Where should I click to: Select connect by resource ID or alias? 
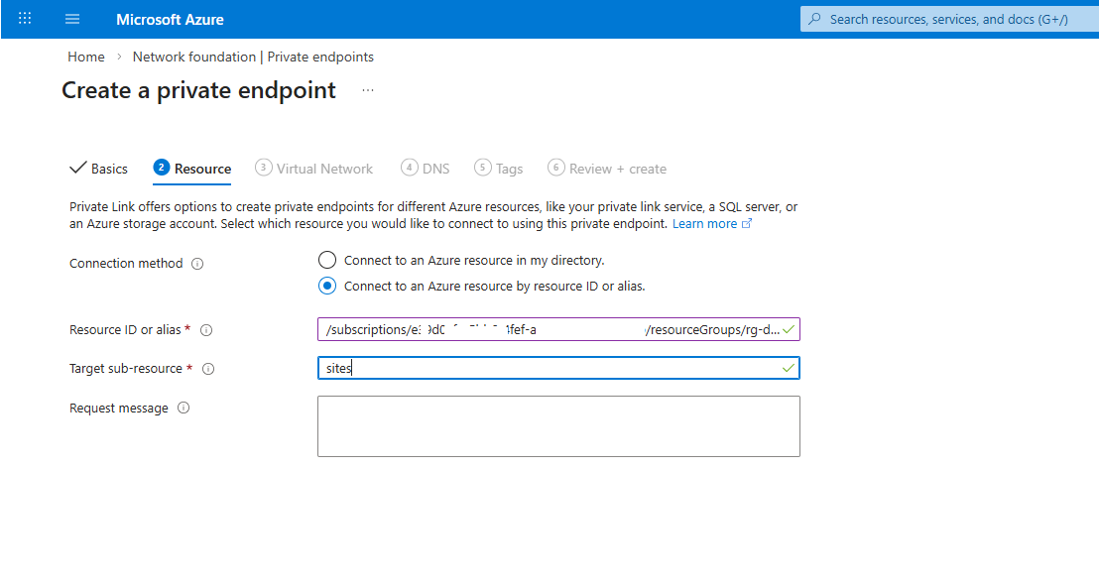click(327, 285)
